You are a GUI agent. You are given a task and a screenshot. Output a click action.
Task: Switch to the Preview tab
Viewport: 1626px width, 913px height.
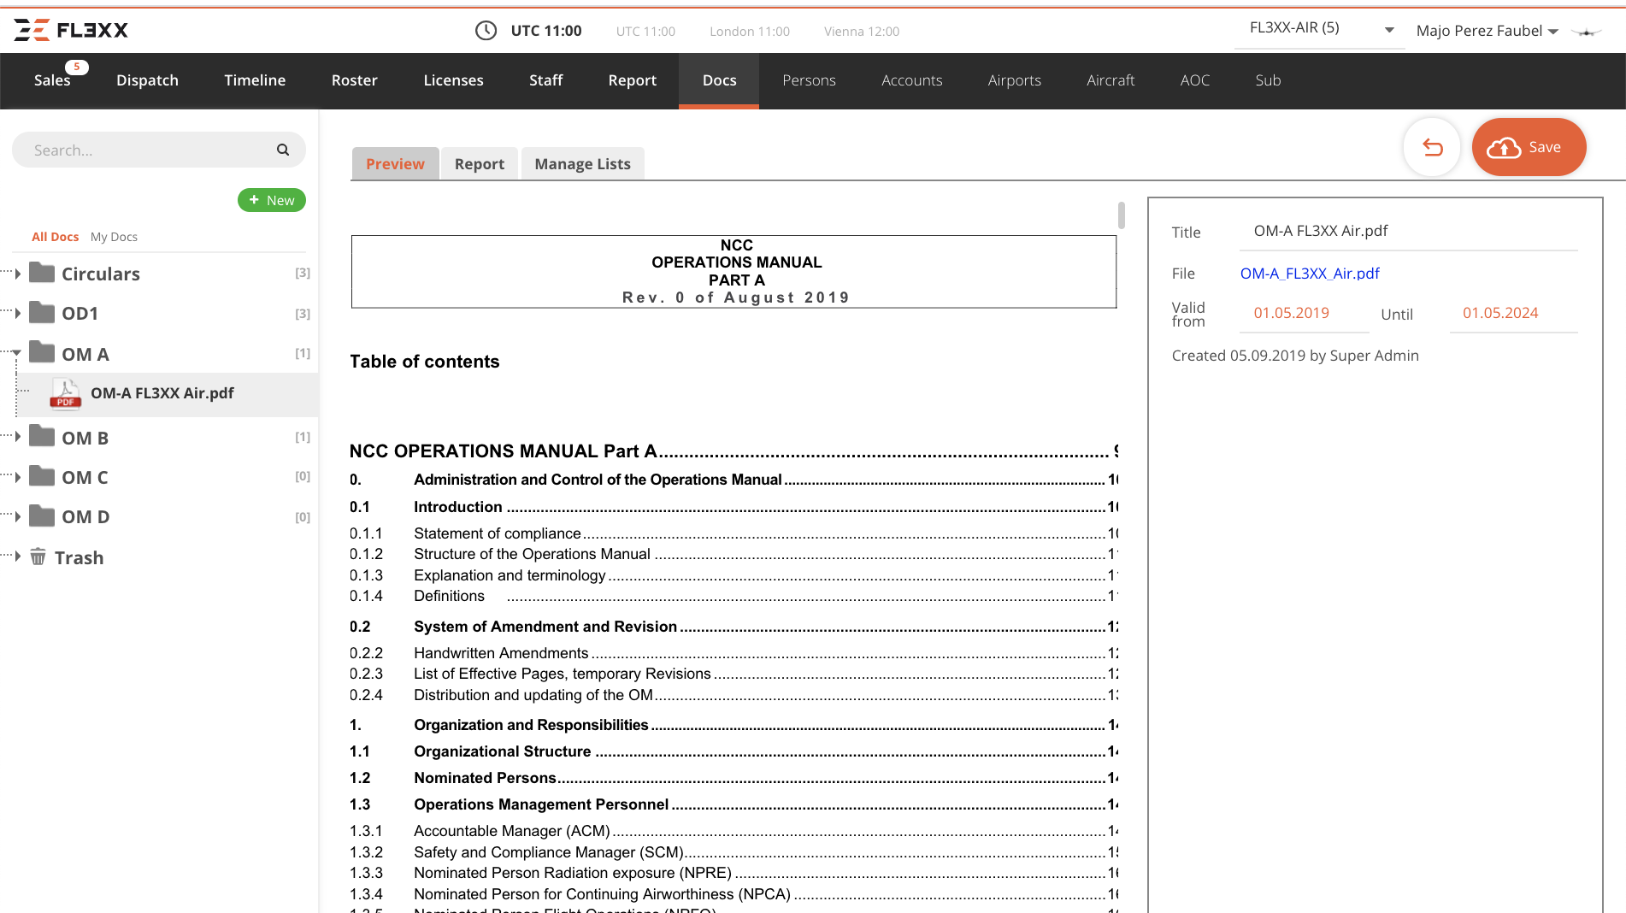point(395,163)
